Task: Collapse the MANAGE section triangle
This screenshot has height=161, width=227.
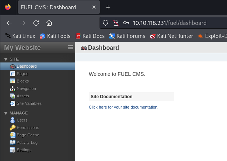Action: (6, 113)
